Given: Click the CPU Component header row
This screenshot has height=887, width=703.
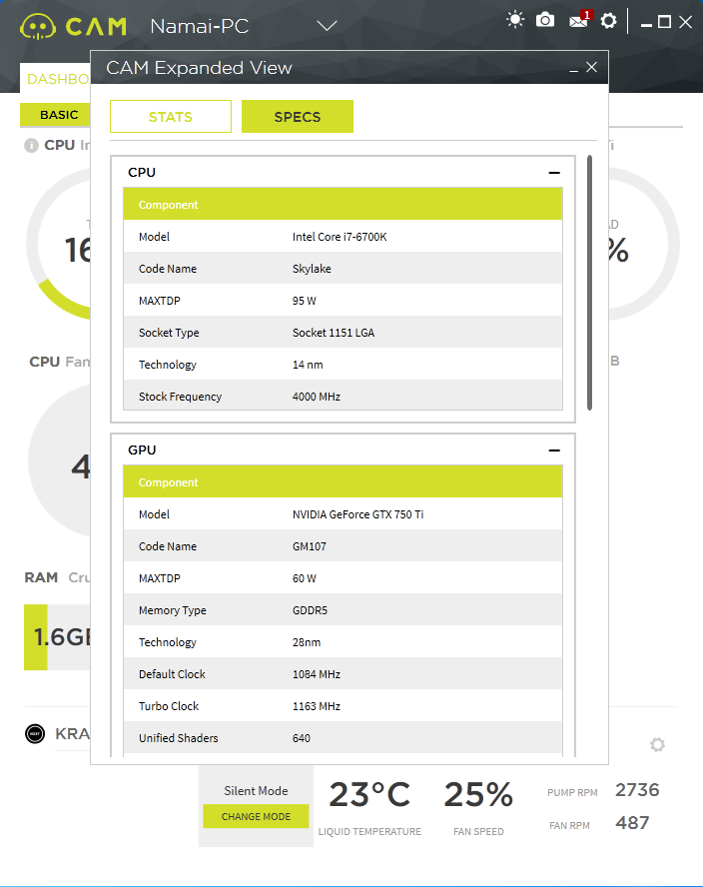Looking at the screenshot, I should click(343, 204).
